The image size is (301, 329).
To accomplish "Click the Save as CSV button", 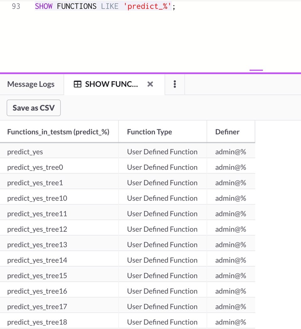I will click(33, 108).
